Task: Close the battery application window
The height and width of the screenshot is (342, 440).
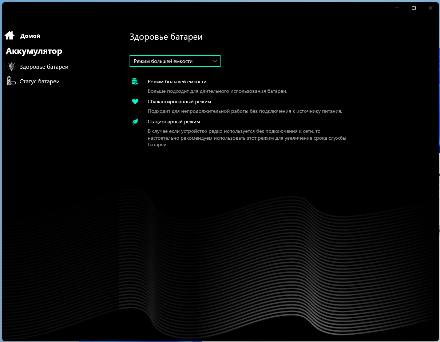Action: point(431,8)
